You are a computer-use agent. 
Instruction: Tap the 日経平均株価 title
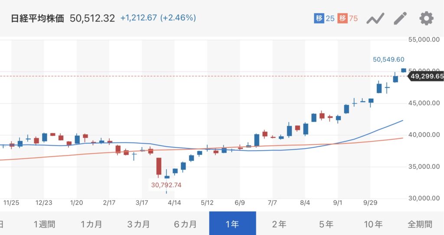pos(37,18)
